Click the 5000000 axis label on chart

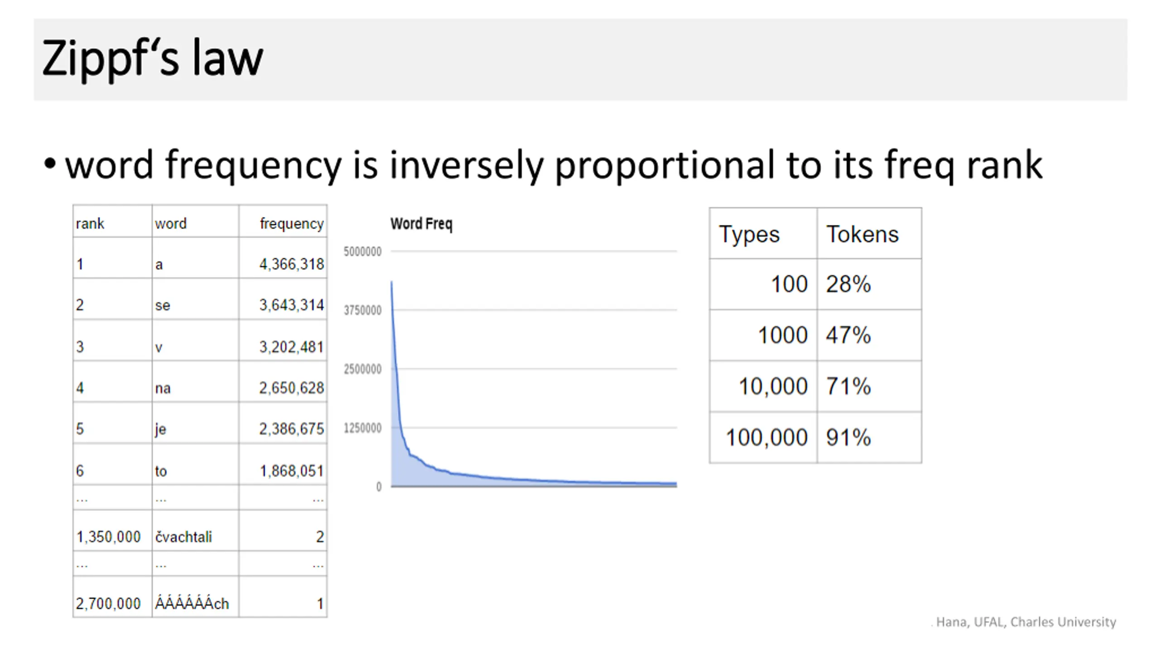(362, 252)
